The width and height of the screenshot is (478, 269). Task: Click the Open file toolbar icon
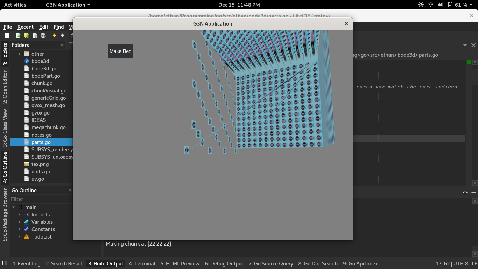point(18,35)
